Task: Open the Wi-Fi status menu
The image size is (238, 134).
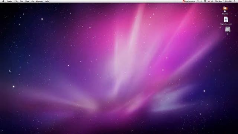Action: (x=205, y=1)
